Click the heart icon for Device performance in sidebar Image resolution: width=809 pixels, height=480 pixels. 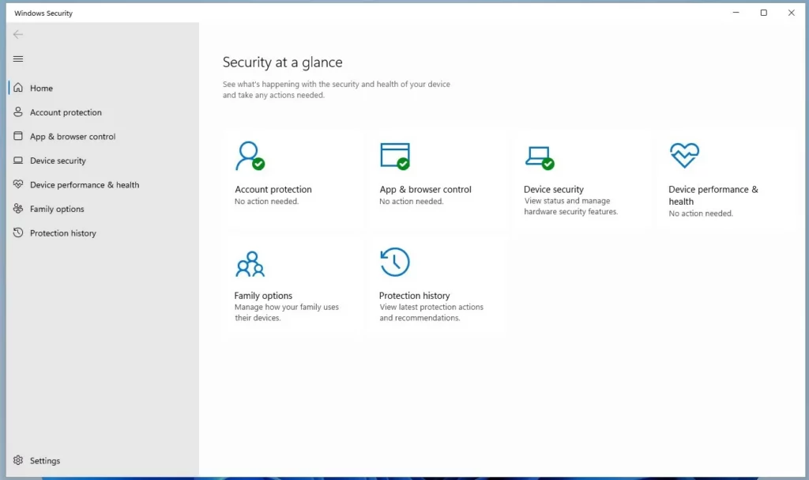point(18,184)
